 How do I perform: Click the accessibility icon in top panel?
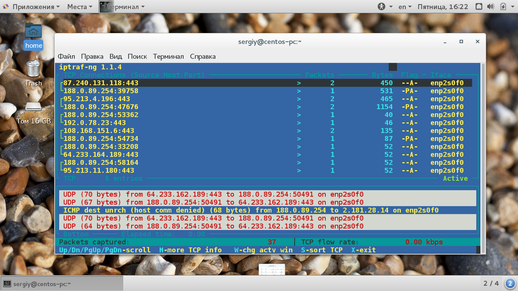pos(381,6)
